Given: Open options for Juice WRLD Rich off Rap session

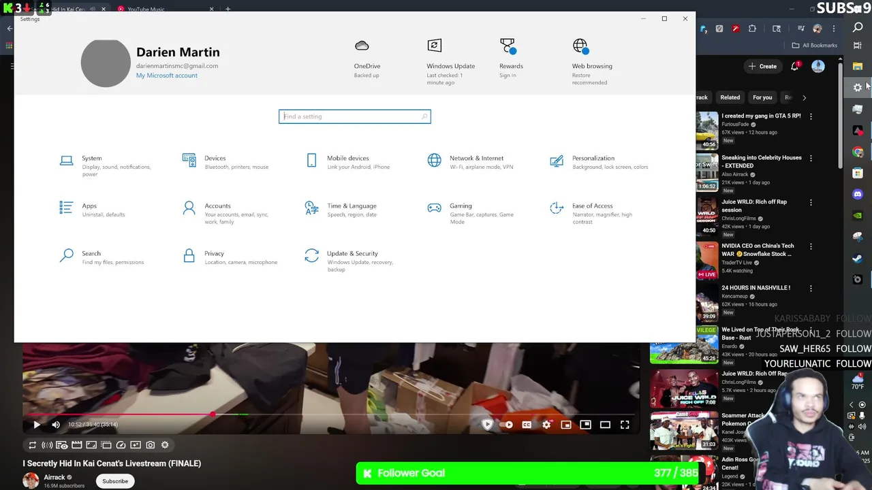Looking at the screenshot, I should click(x=811, y=203).
